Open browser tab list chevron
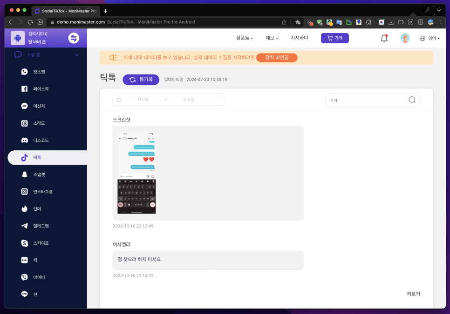This screenshot has height=314, width=450. tap(438, 11)
